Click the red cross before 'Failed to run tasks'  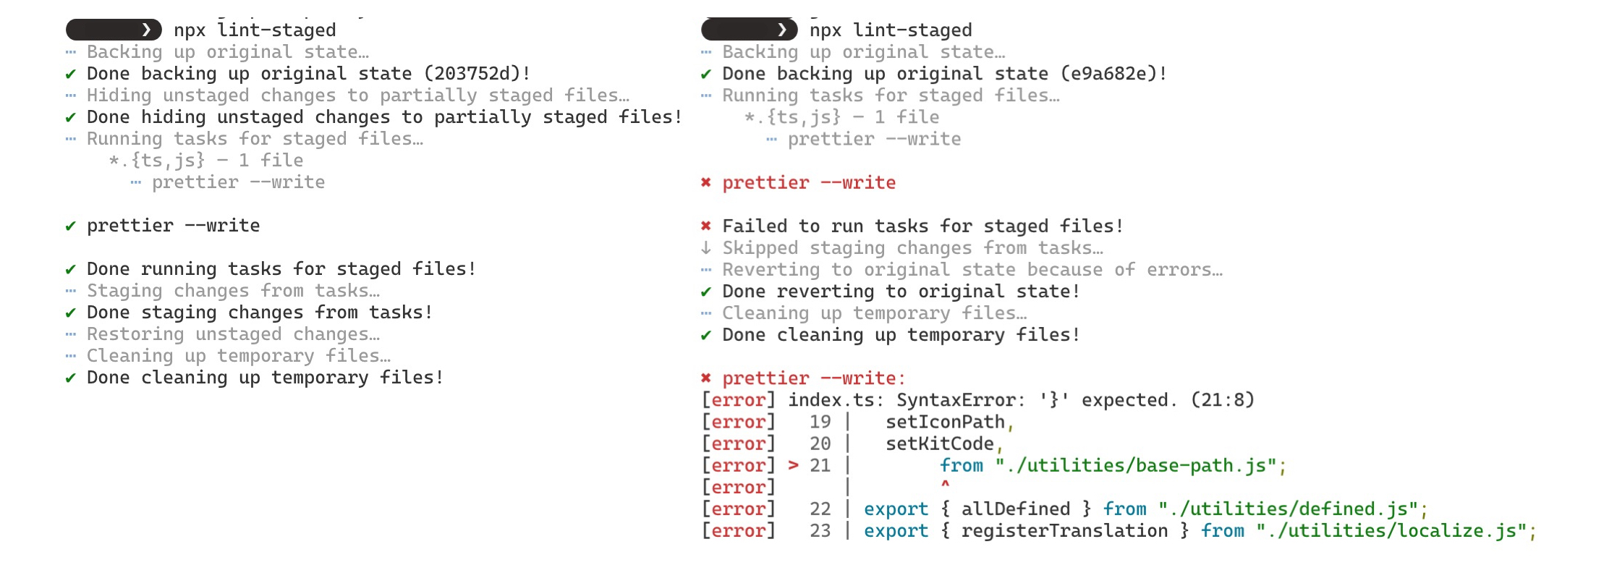tap(706, 226)
